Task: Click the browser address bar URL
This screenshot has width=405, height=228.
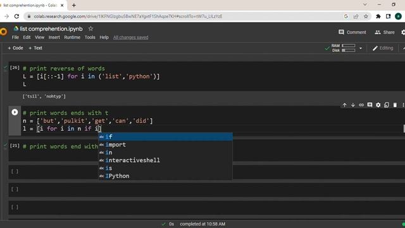Action: pos(128,16)
